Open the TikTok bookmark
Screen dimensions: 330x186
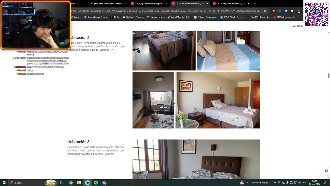pos(115,17)
